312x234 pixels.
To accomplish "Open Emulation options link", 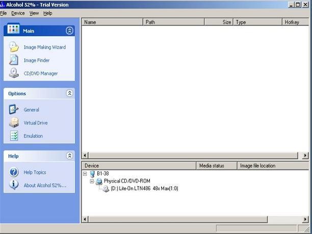I will (x=33, y=136).
